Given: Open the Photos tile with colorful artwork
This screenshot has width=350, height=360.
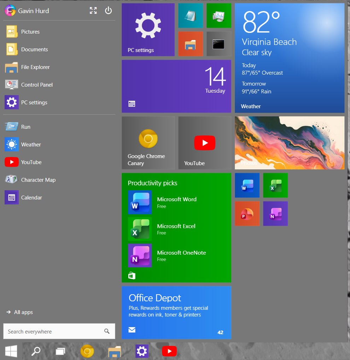Looking at the screenshot, I should (x=290, y=143).
